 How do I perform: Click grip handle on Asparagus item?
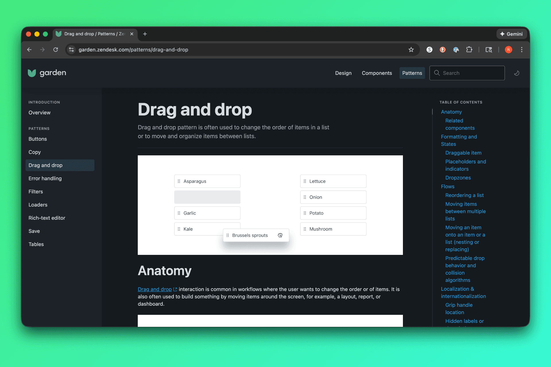click(179, 181)
